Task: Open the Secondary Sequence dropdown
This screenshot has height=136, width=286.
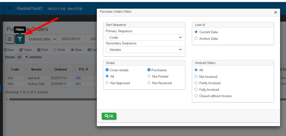Action: tap(144, 50)
